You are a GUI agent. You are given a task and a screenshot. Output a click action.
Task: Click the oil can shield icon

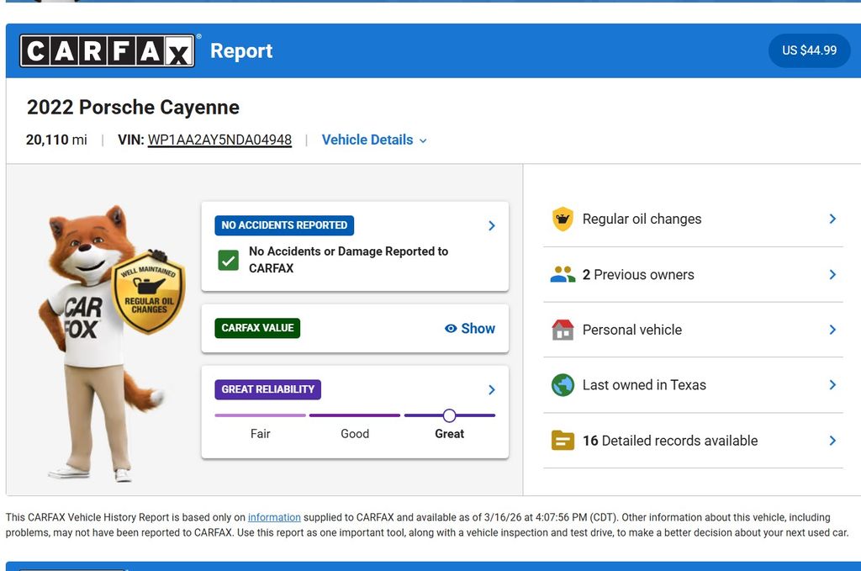point(563,219)
